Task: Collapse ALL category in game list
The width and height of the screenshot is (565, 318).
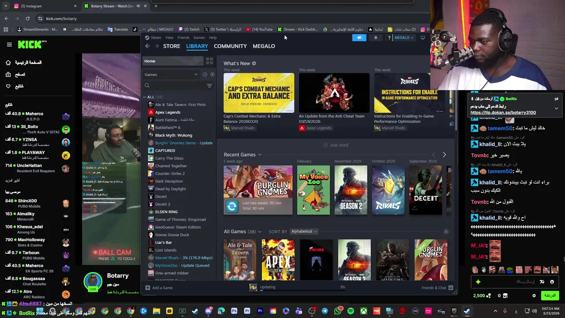Action: (x=144, y=97)
